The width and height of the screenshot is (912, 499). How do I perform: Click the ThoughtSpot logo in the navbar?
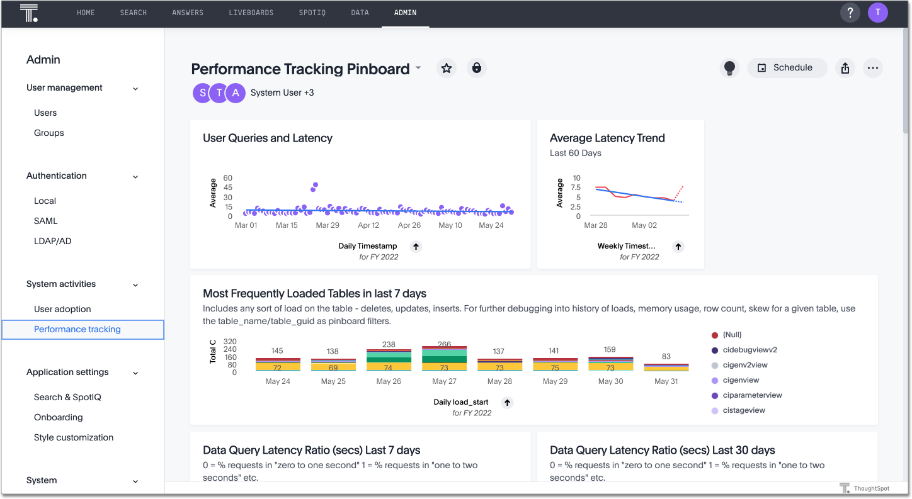[x=29, y=13]
